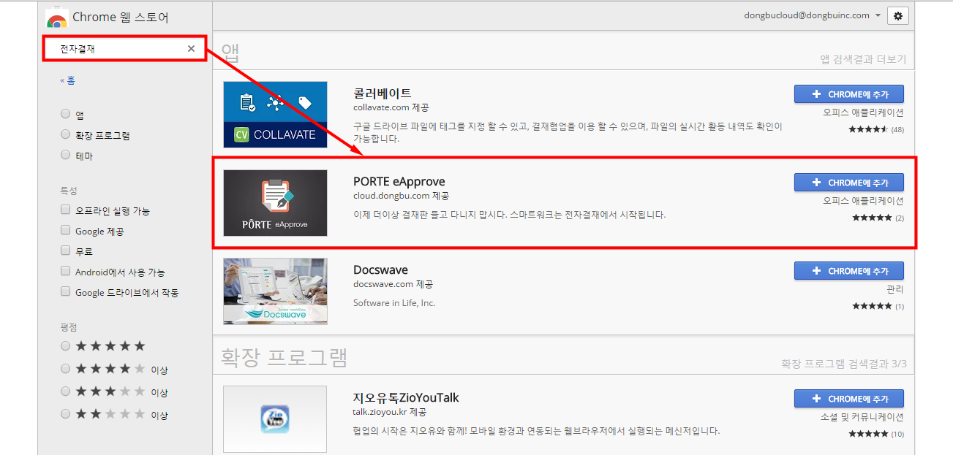
Task: Click 확장 프로그램 검색결과 3/3 text
Action: 843,364
